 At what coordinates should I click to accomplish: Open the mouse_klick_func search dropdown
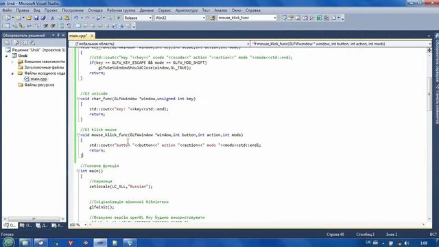(x=274, y=18)
